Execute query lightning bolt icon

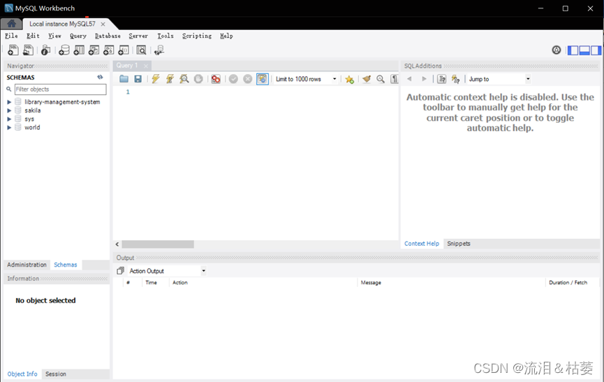tap(156, 79)
